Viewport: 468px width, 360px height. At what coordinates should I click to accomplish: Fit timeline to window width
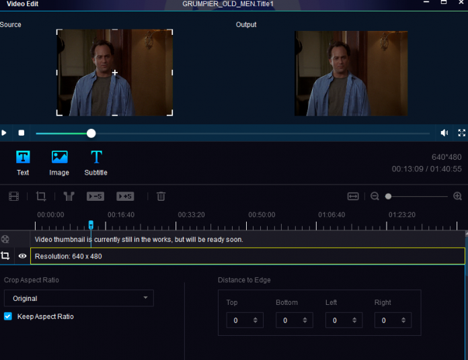pos(353,196)
